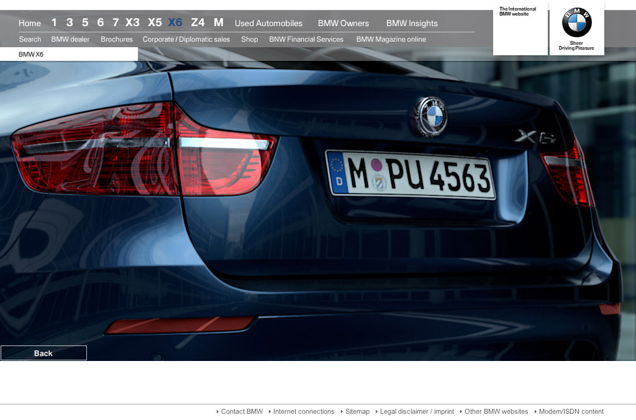Open BMW Owners section
The image size is (636, 420).
coord(343,23)
